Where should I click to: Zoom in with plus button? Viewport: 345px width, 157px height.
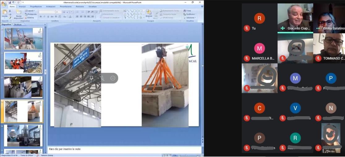point(198,155)
